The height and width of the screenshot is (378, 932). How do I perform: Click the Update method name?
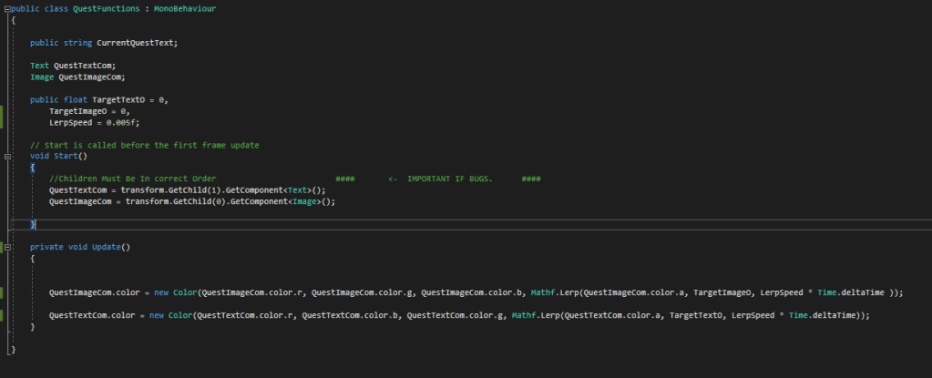(108, 247)
